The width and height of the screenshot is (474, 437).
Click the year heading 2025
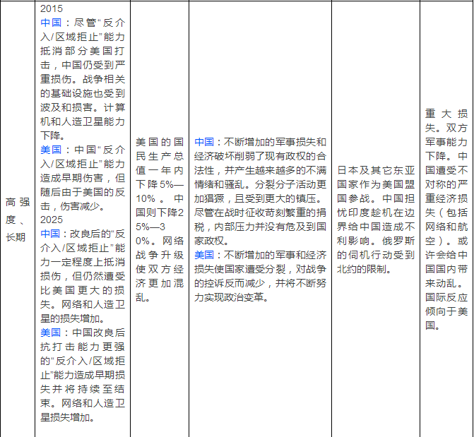click(x=52, y=220)
